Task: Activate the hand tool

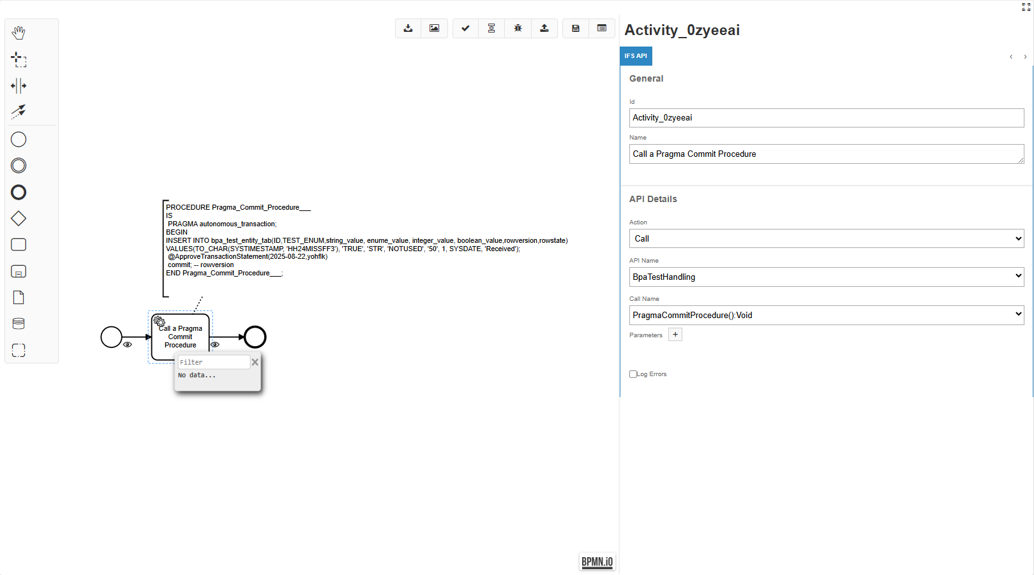Action: [x=19, y=33]
